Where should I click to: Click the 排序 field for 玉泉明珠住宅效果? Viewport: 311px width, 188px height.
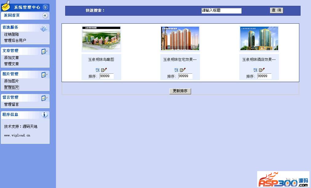(x=185, y=76)
